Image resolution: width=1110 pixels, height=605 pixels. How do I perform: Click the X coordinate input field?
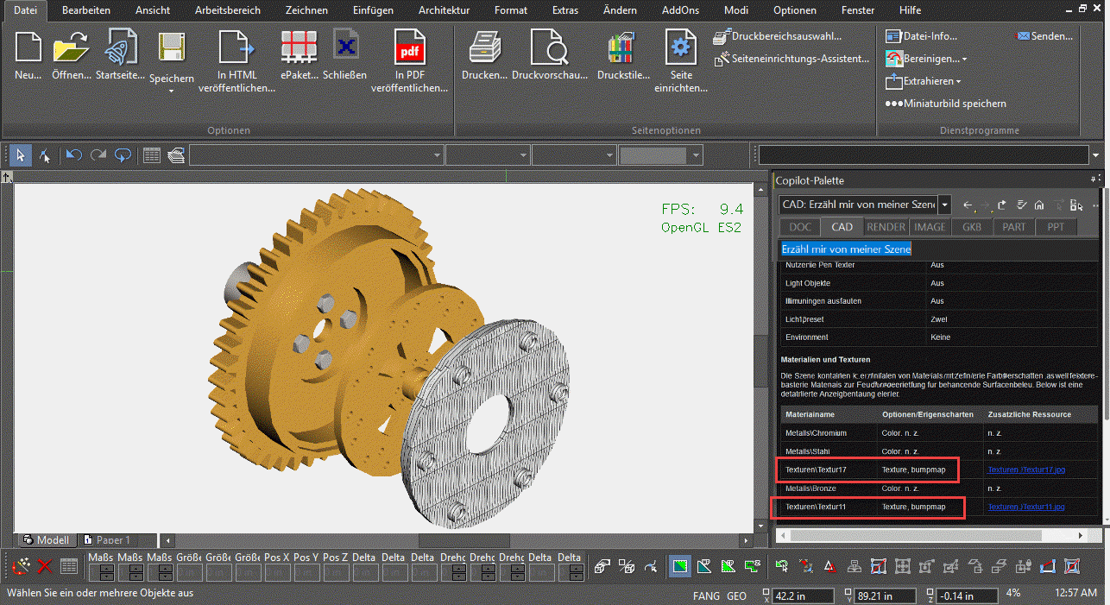click(x=803, y=596)
